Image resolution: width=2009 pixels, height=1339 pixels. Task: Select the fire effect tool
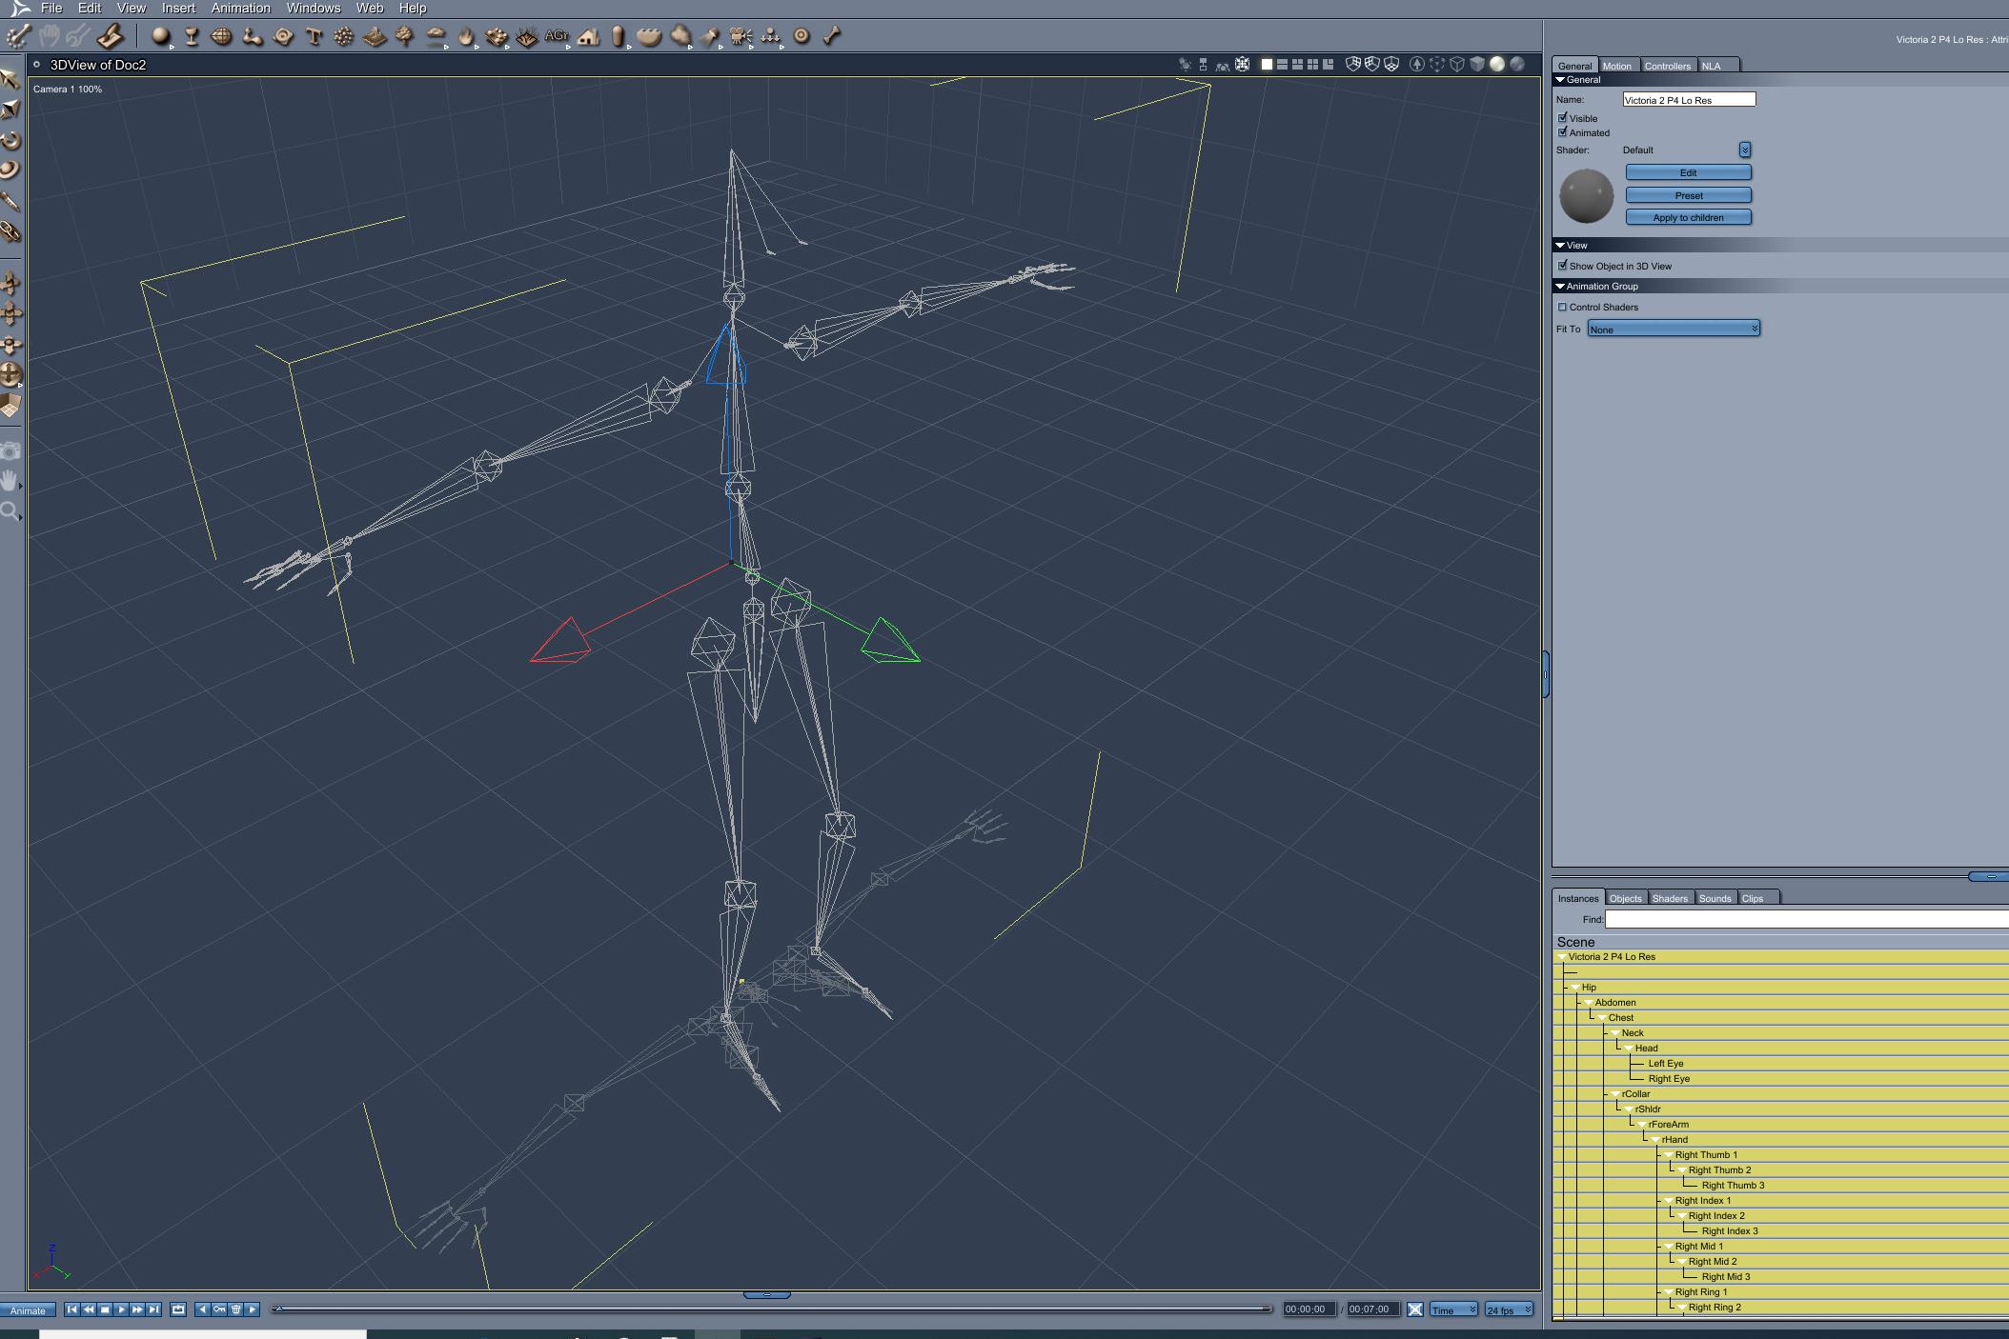coord(466,36)
